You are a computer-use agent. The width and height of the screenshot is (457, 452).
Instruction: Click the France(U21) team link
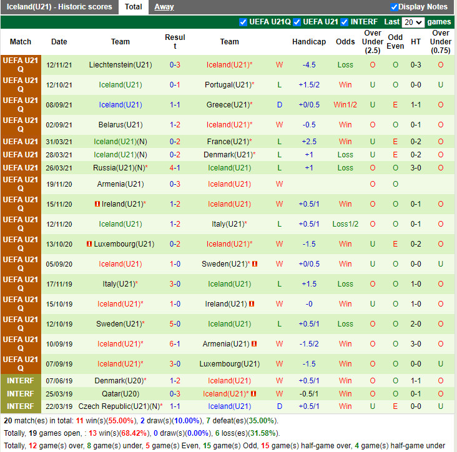point(227,142)
